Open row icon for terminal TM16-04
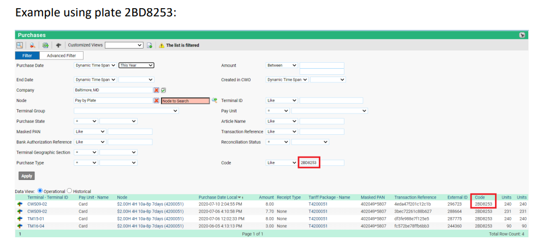This screenshot has height=246, width=548. tap(20, 226)
